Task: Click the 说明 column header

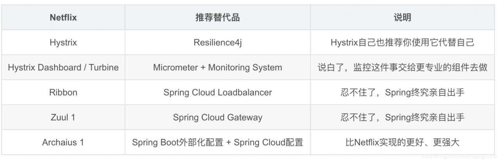Action: (x=402, y=18)
